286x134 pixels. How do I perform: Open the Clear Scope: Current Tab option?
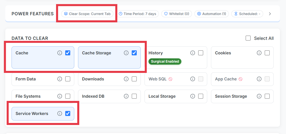point(87,14)
